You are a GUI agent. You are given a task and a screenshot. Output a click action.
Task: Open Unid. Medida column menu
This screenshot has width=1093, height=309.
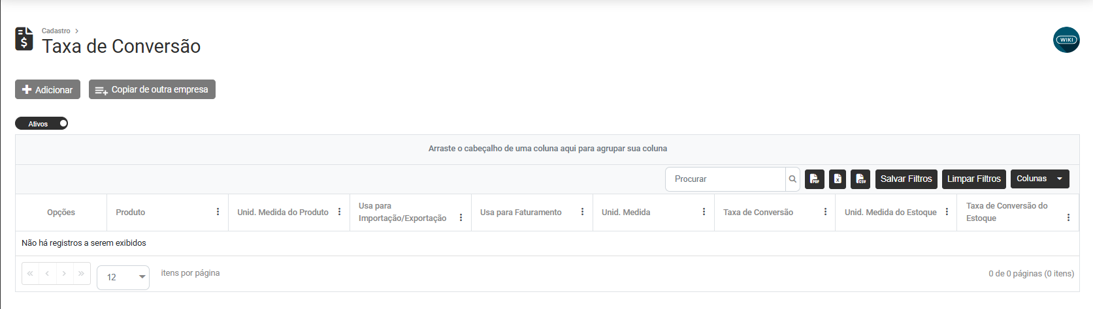click(x=704, y=212)
